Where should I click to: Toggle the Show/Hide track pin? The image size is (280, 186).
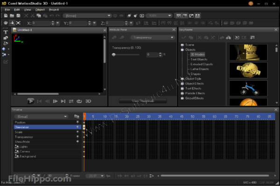tap(77, 141)
